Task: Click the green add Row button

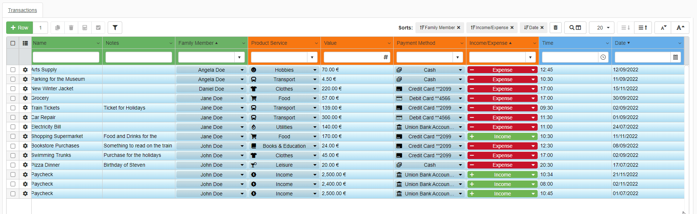Action: 20,28
